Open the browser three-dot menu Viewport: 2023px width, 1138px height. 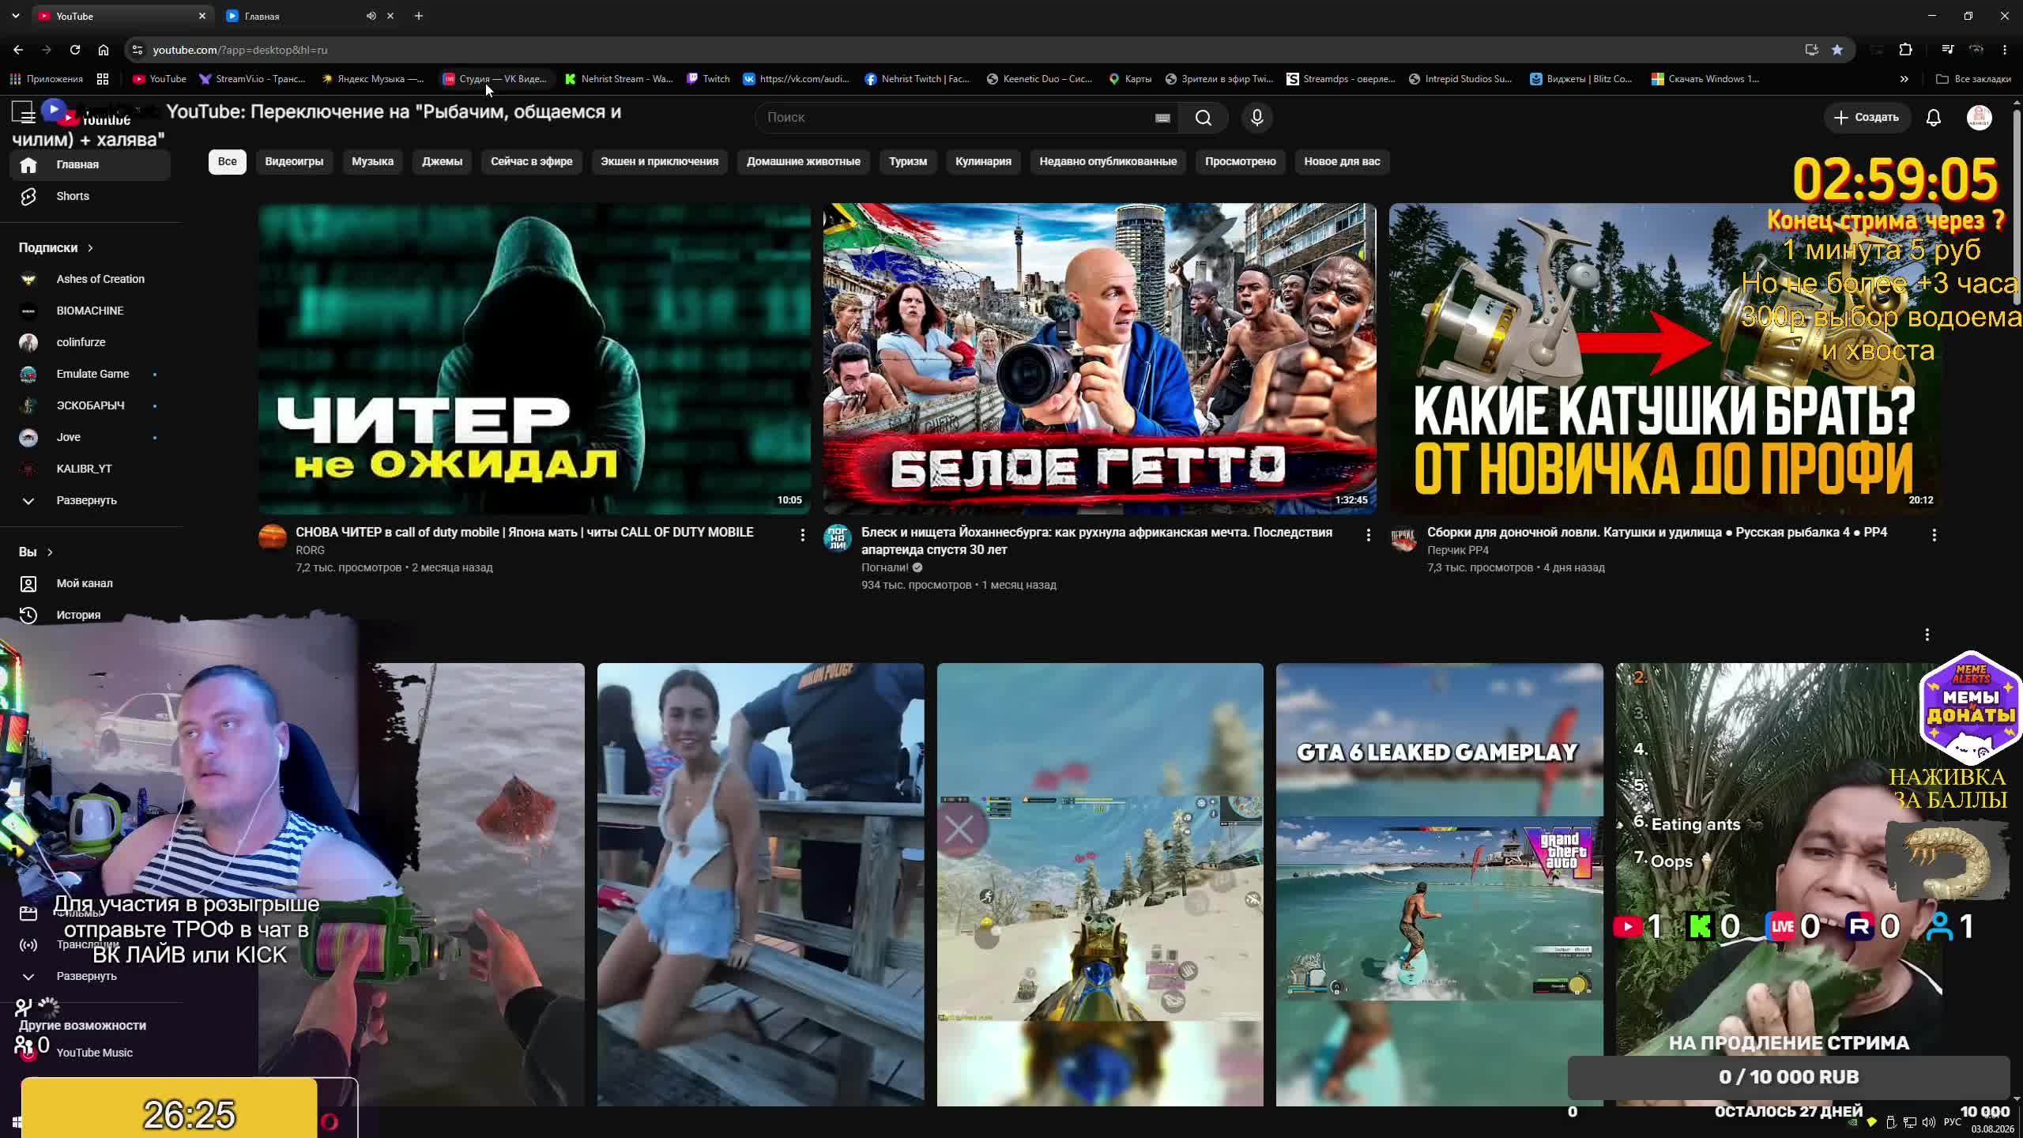(2005, 50)
